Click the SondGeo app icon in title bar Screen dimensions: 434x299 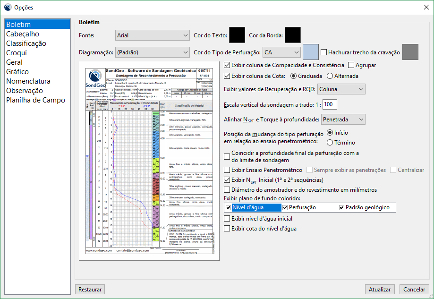8,7
